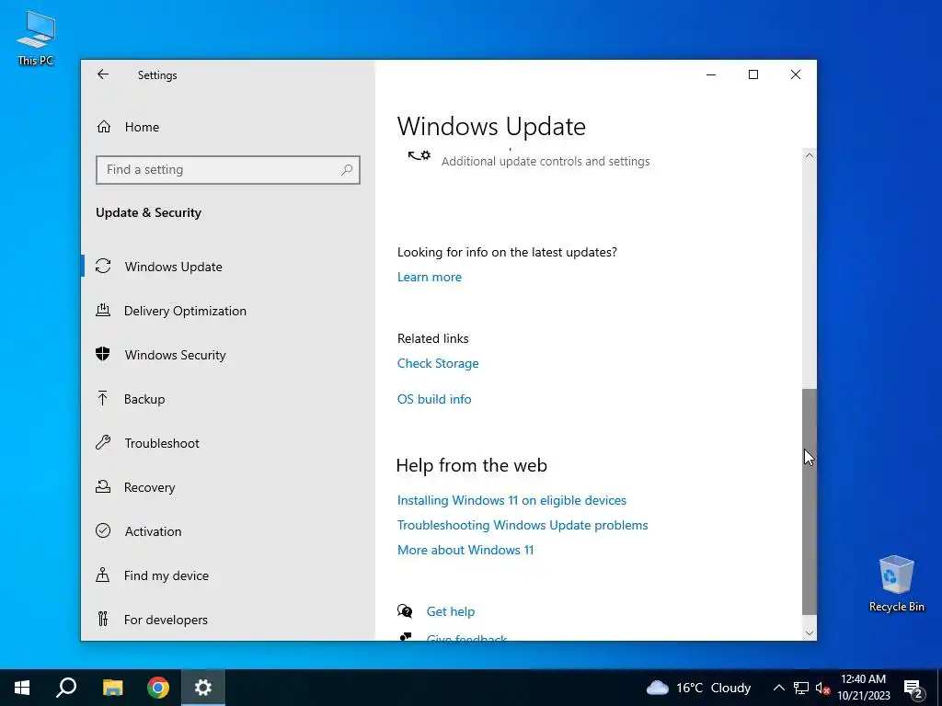Open Installing Windows 11 on eligible devices
The width and height of the screenshot is (942, 706).
click(511, 500)
